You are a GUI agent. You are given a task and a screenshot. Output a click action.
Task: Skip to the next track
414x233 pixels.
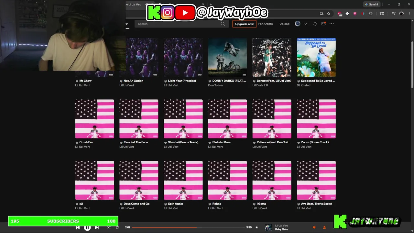pyautogui.click(x=97, y=227)
